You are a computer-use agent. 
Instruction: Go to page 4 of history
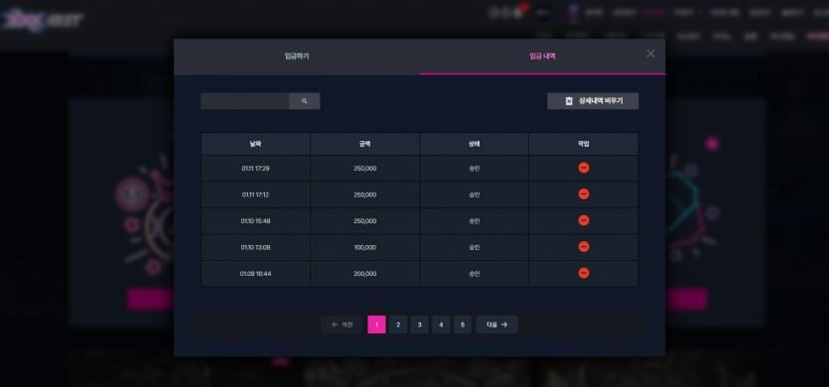tap(441, 324)
